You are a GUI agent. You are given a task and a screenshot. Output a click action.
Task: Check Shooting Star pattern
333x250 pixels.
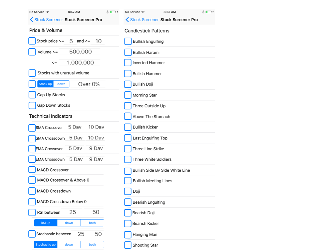pyautogui.click(x=128, y=245)
